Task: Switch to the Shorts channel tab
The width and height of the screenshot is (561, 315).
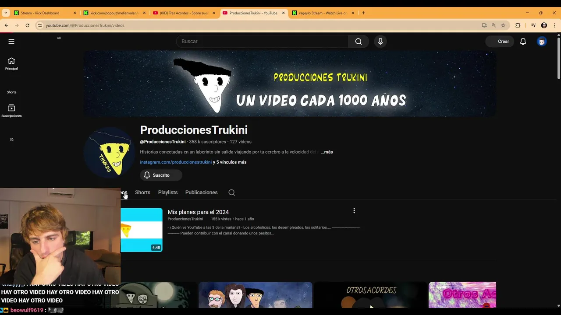Action: tap(142, 192)
